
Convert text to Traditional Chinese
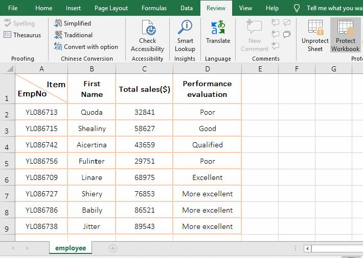pos(73,35)
